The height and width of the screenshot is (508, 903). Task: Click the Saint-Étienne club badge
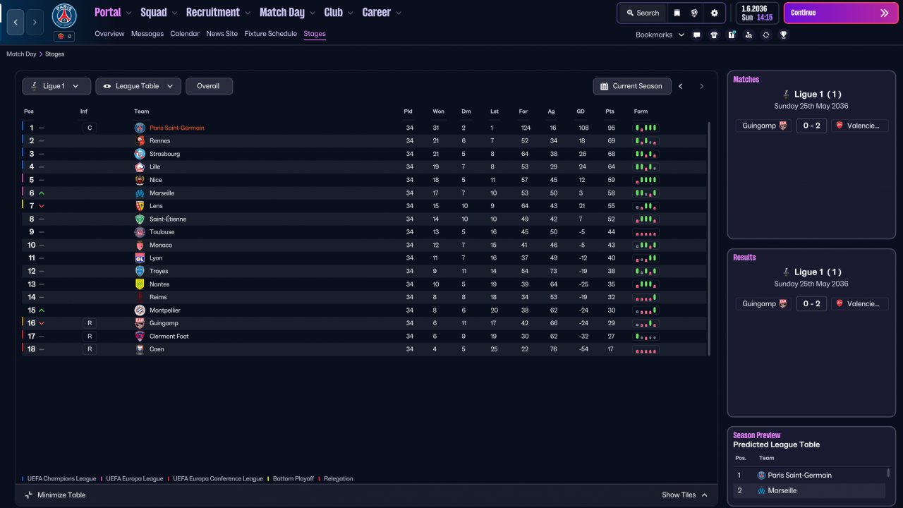tap(140, 219)
